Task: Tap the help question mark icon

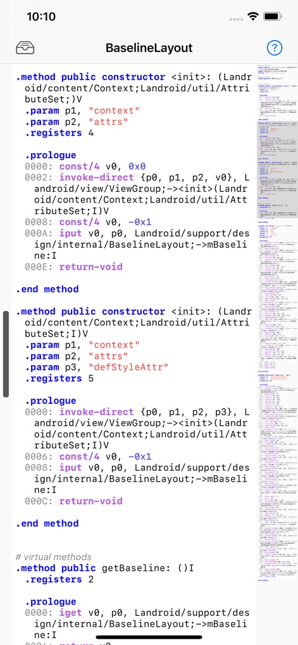Action: pos(274,47)
